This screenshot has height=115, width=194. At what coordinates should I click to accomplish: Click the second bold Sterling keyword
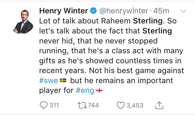[x=157, y=31]
